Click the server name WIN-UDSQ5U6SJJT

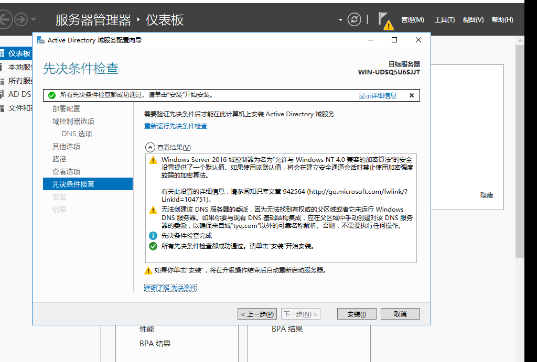(x=389, y=72)
